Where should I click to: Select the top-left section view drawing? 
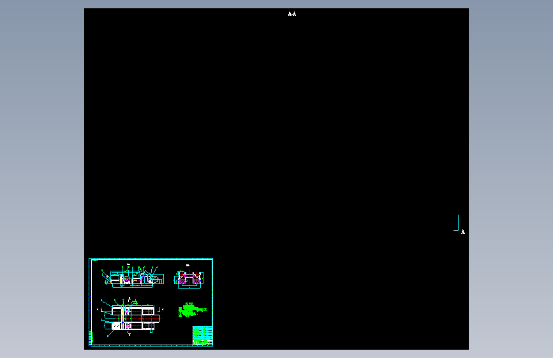point(133,276)
